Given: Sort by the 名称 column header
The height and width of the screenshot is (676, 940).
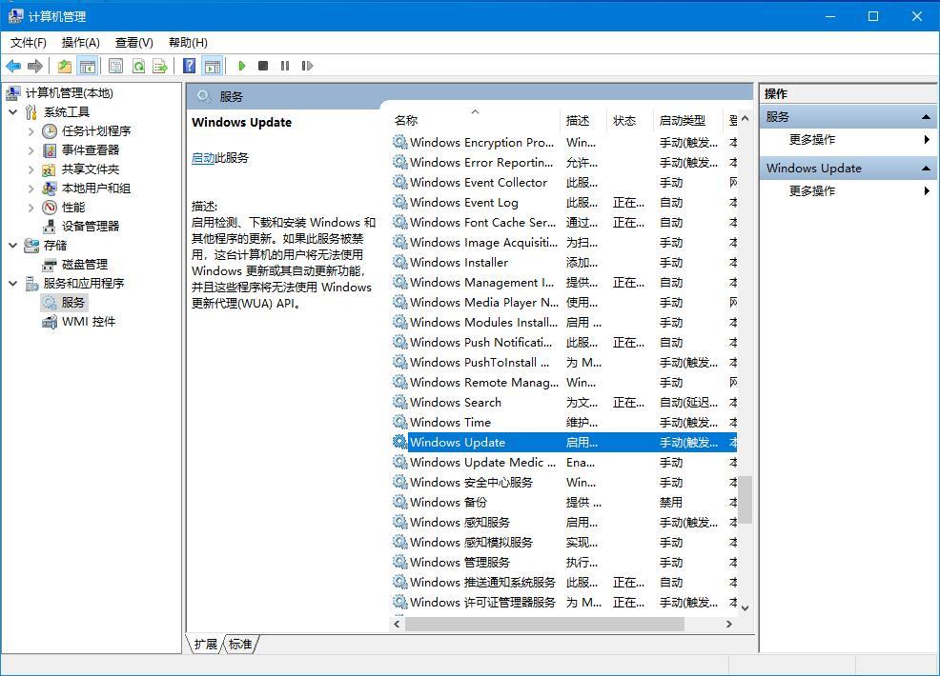Looking at the screenshot, I should pos(476,120).
